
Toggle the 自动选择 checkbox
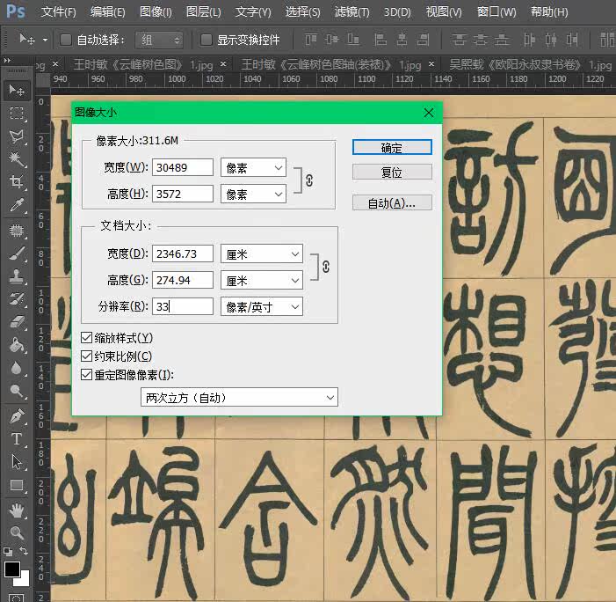click(x=66, y=40)
